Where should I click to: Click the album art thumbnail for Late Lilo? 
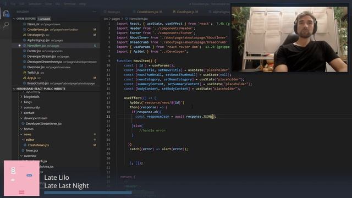(21, 178)
